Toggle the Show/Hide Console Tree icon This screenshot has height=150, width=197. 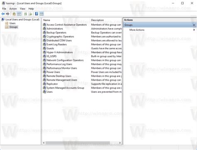(19, 14)
